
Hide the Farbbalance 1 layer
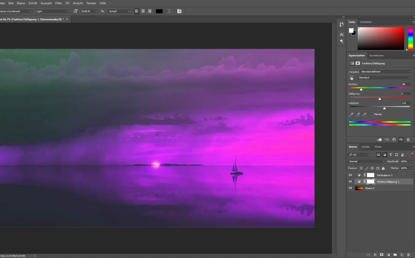(x=350, y=175)
